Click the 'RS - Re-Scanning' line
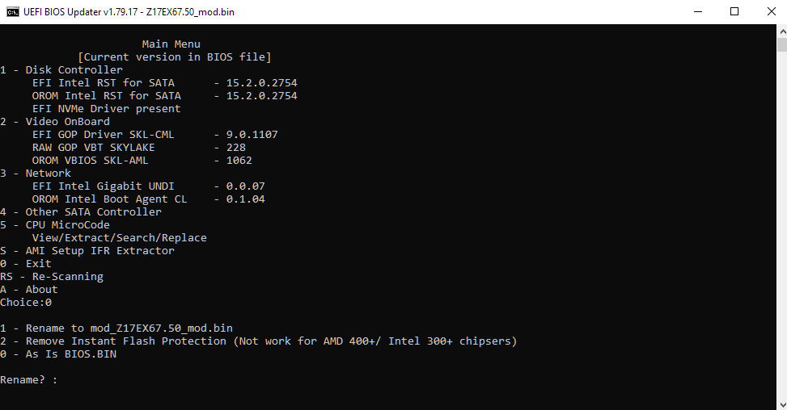Screen dimensions: 787x410 click(x=52, y=276)
